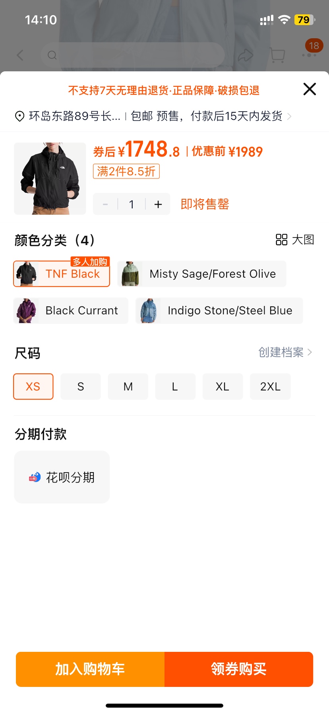Select TNF Black color option
The width and height of the screenshot is (329, 714).
tap(62, 274)
